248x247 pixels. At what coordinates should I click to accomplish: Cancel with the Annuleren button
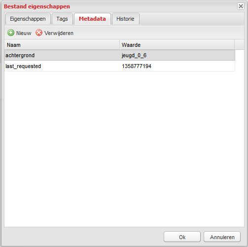(x=222, y=237)
